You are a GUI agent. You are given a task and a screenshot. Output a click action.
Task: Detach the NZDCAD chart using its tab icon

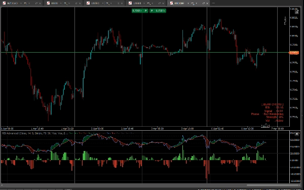(x=36, y=4)
